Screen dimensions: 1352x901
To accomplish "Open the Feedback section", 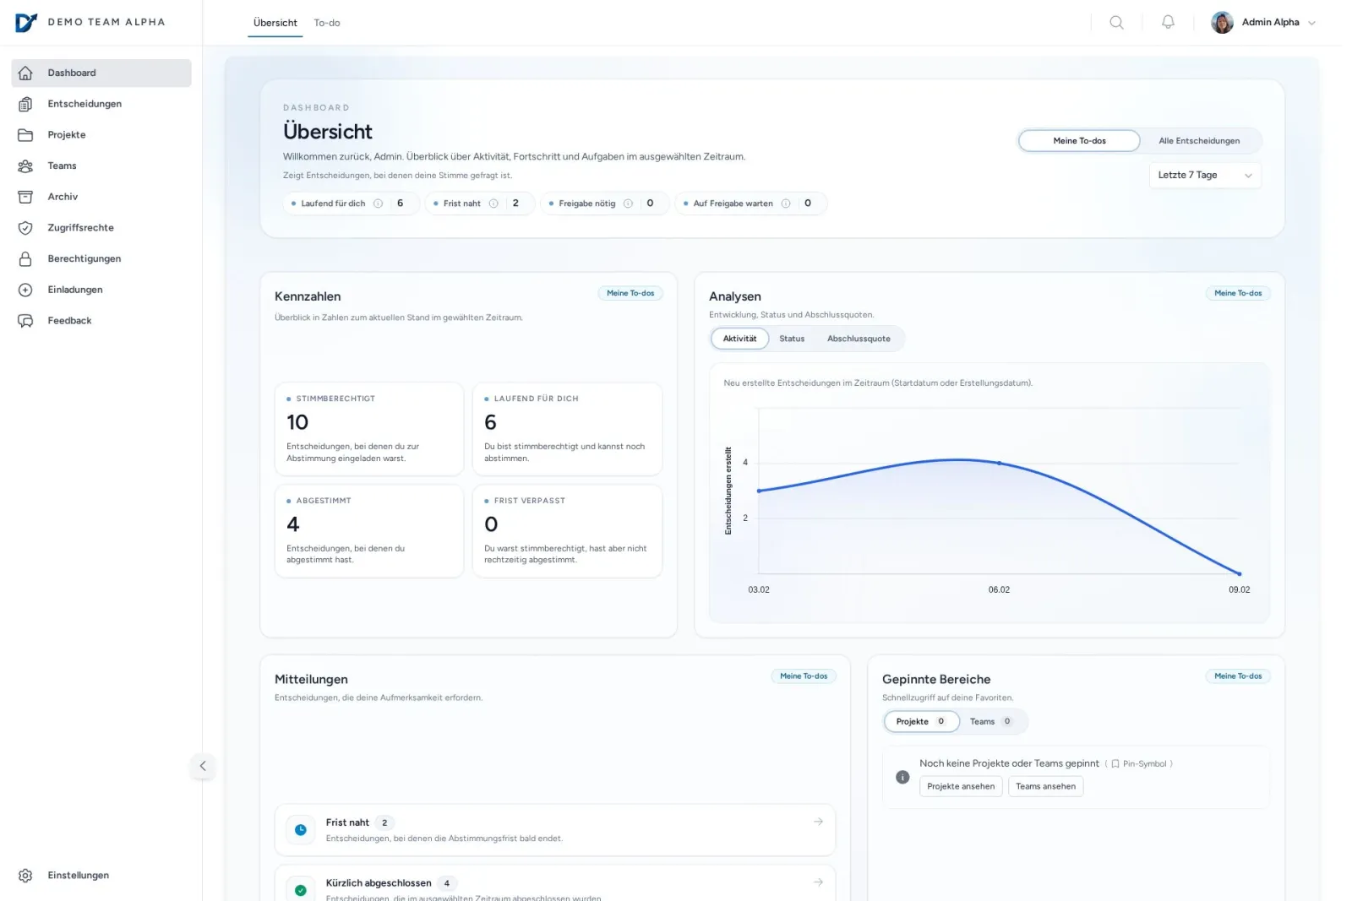I will click(x=69, y=320).
